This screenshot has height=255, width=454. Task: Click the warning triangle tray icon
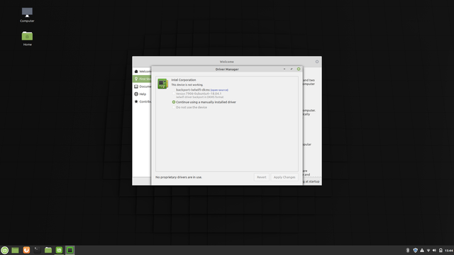[x=422, y=250]
